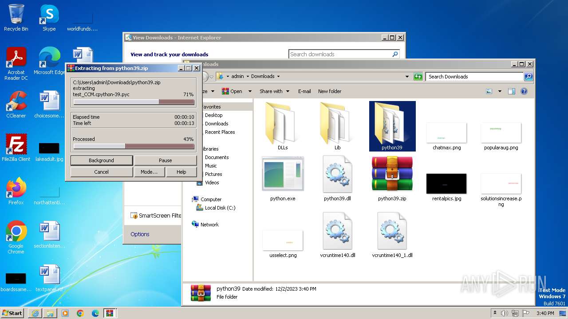Screen dimensions: 568x319
Task: Open Pictures library
Action: pos(213,174)
